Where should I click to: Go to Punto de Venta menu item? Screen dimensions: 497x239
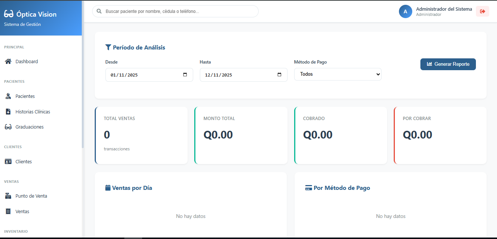click(x=31, y=196)
